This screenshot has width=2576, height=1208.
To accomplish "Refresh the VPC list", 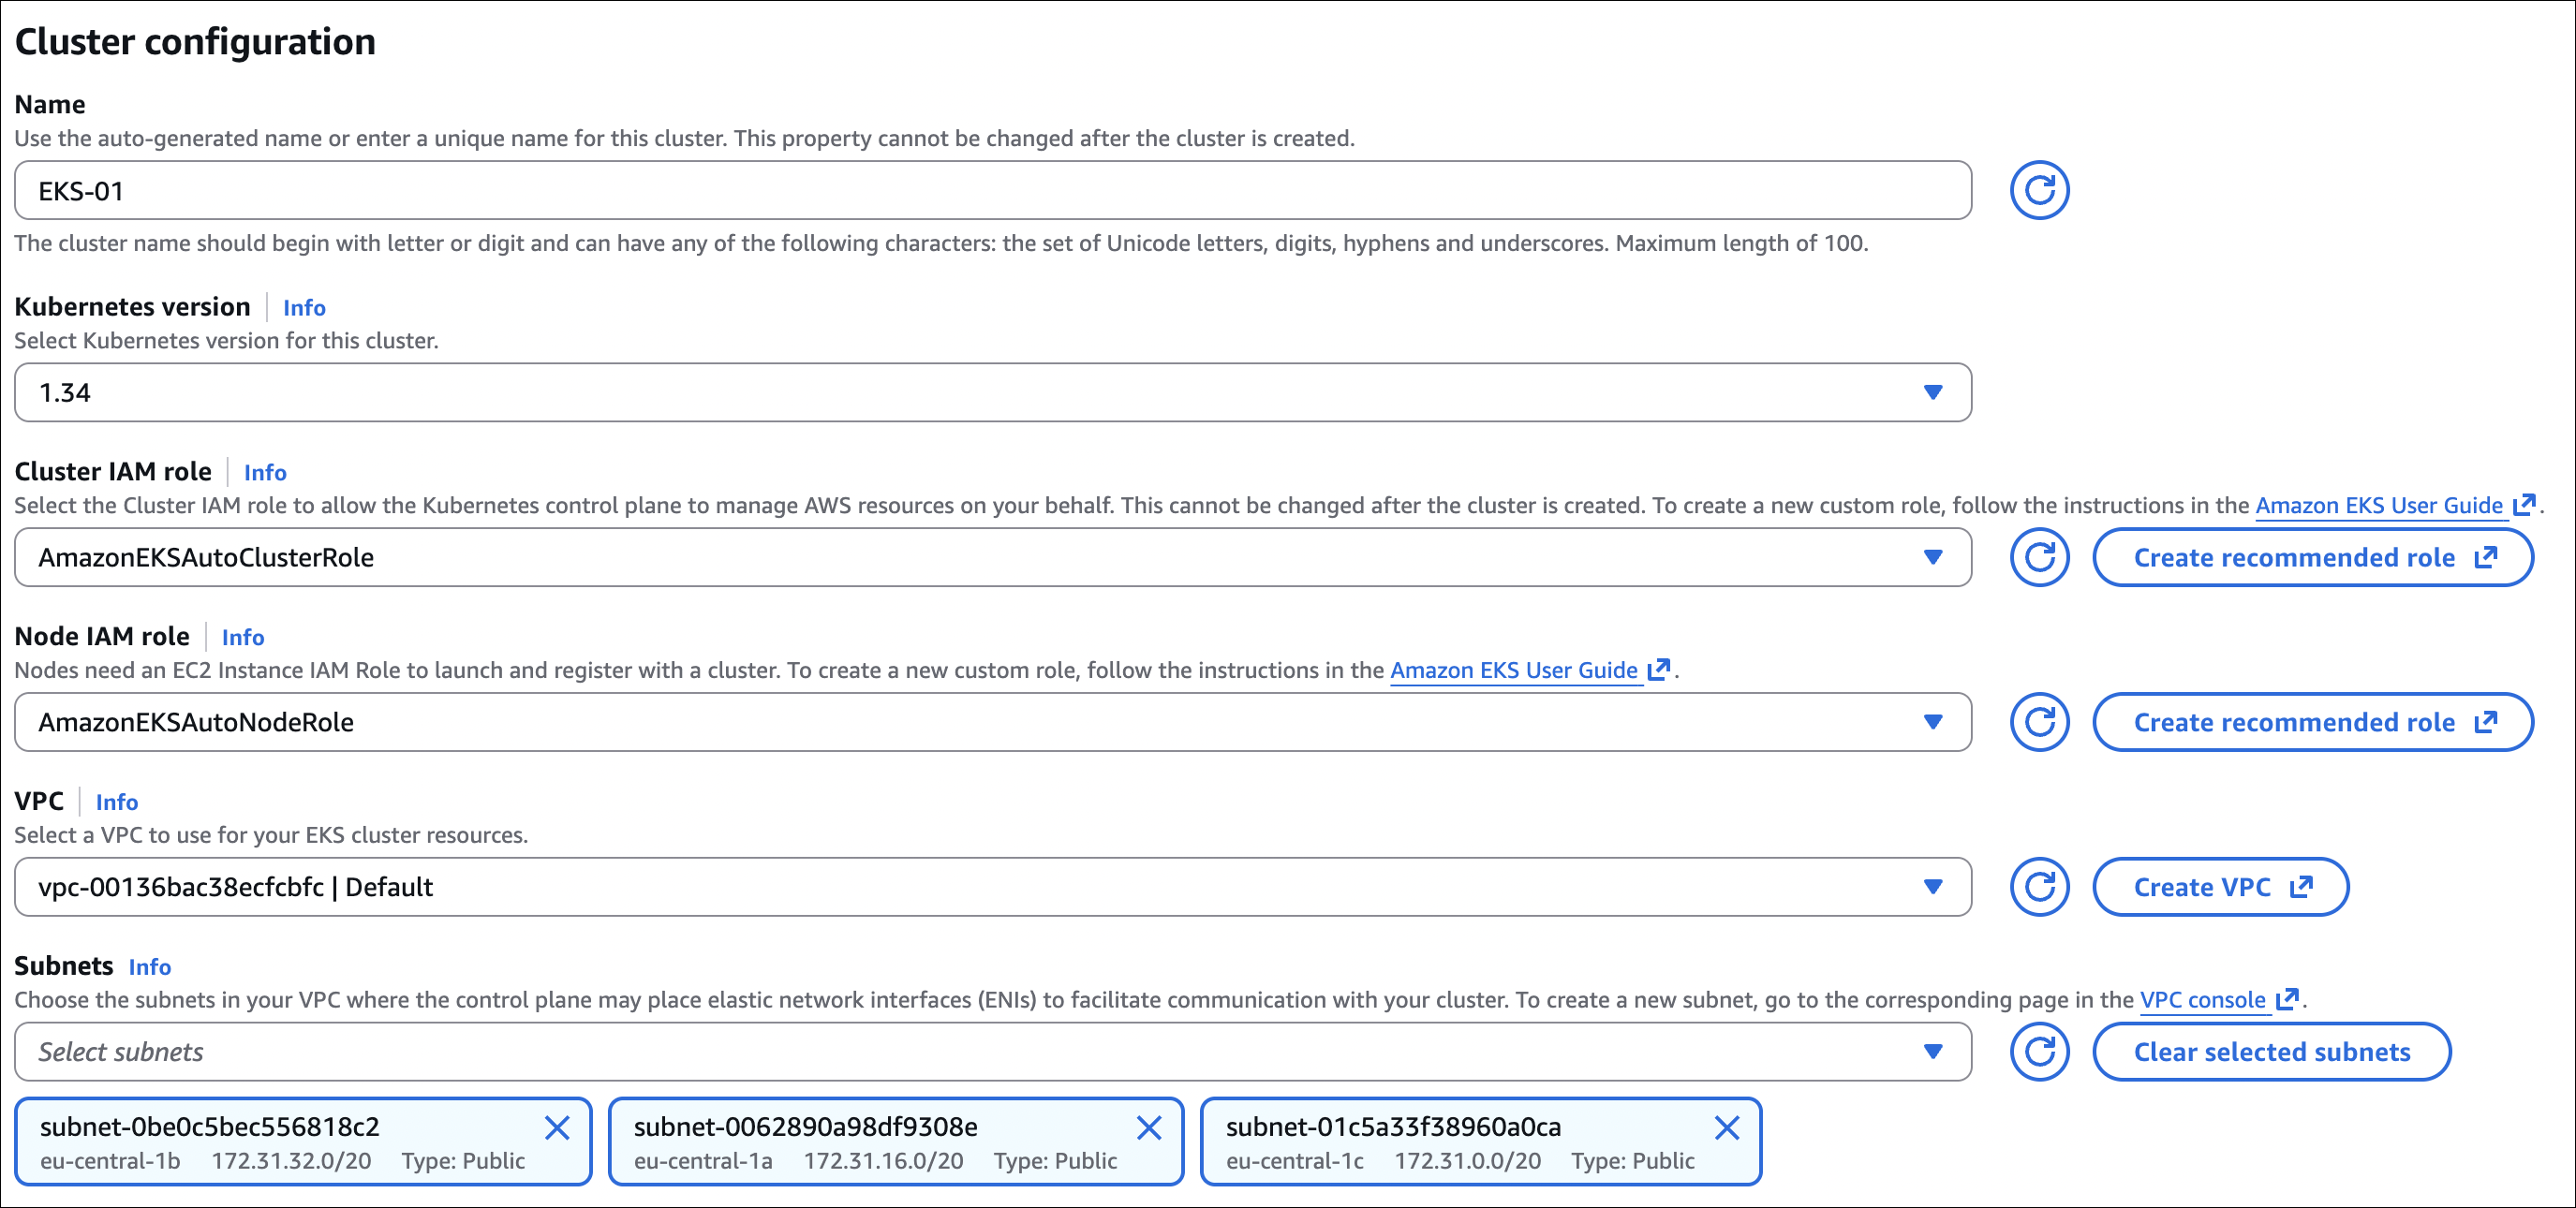I will (2039, 887).
